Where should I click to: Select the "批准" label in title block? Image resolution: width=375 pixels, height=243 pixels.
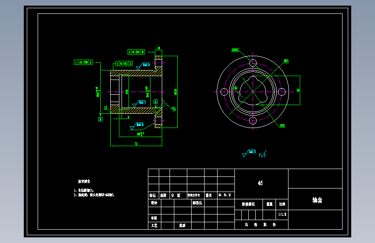tap(183, 226)
